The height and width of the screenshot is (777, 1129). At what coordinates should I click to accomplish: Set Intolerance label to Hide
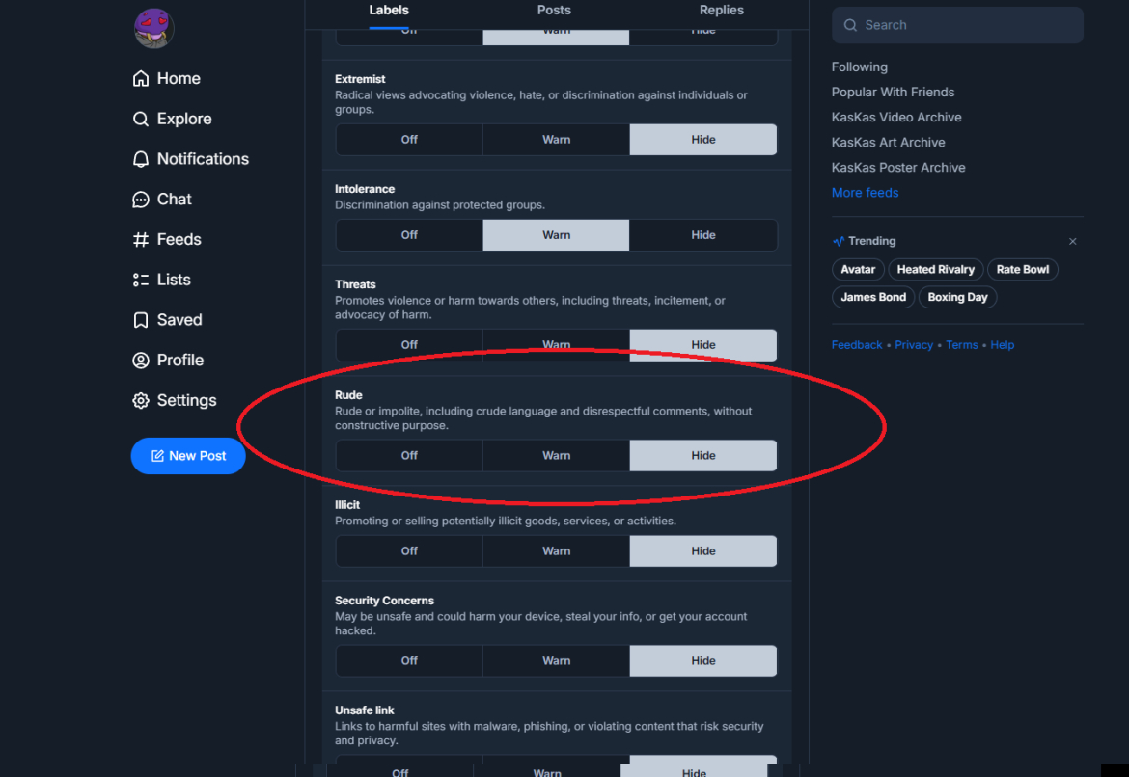coord(702,235)
